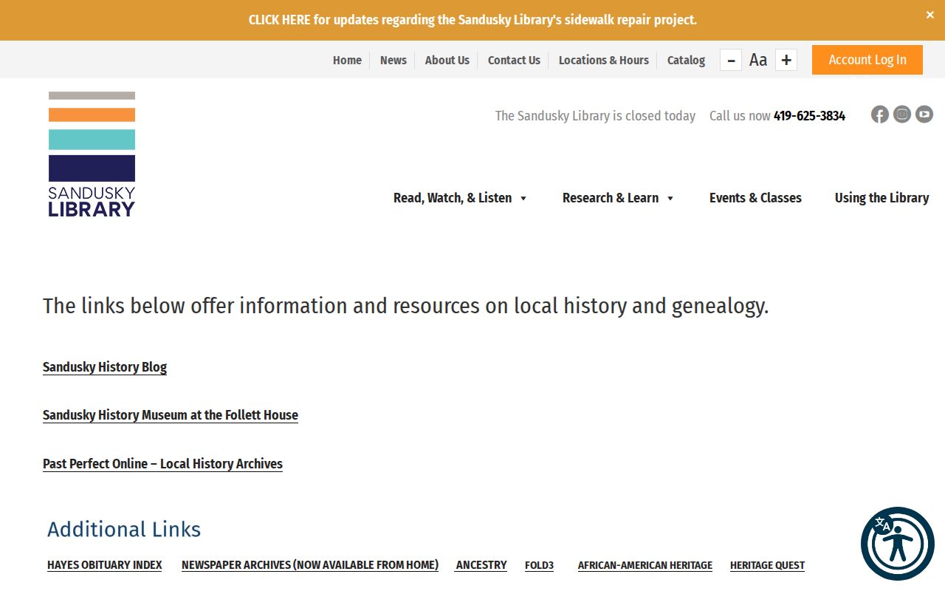
Task: Click the Additional Links heading
Action: pyautogui.click(x=124, y=529)
